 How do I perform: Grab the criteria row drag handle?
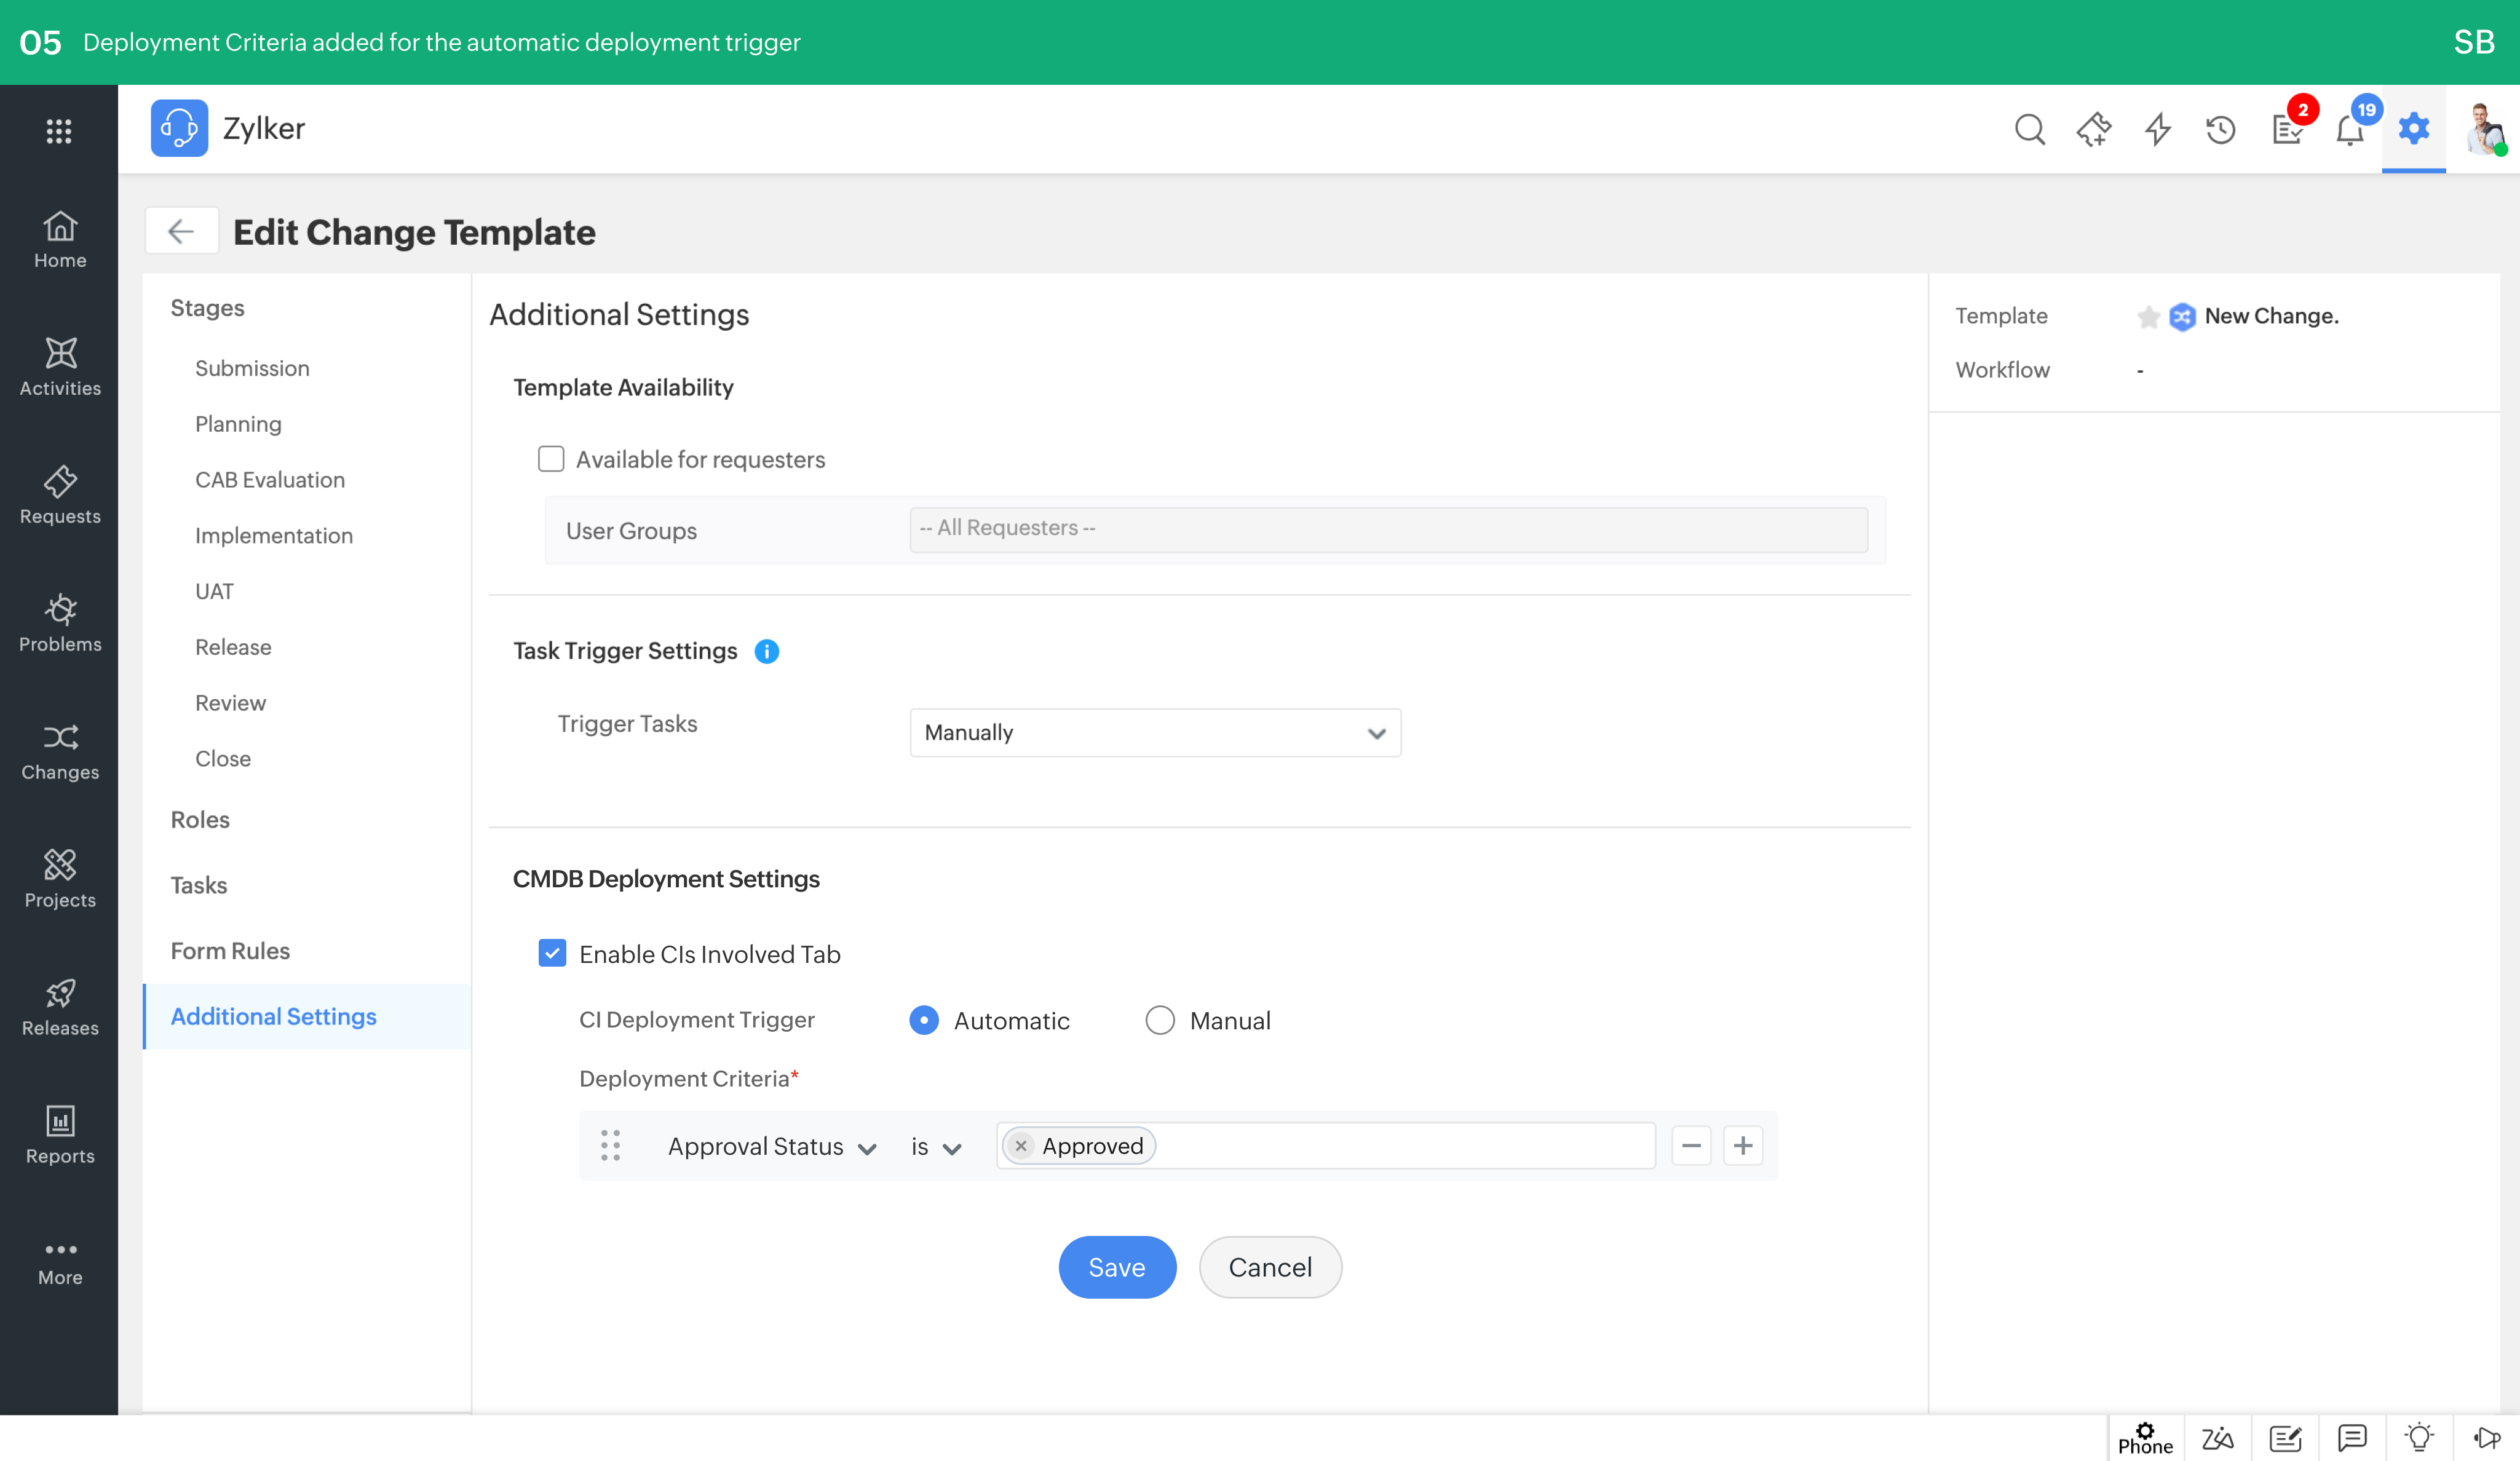[x=610, y=1146]
